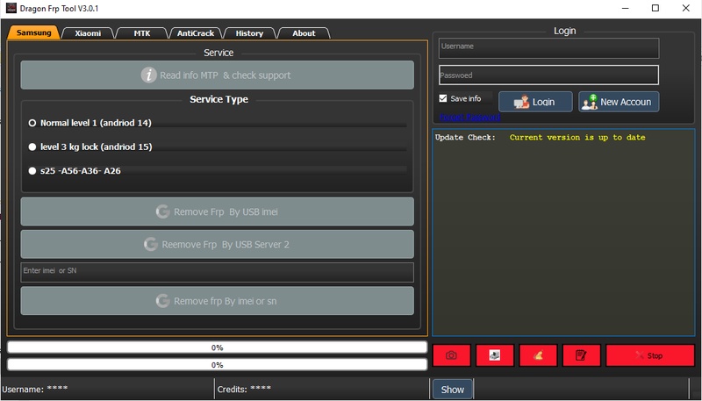The height and width of the screenshot is (401, 702).
Task: Choose the s25 -A56-A36- A26 option
Action: click(x=32, y=170)
